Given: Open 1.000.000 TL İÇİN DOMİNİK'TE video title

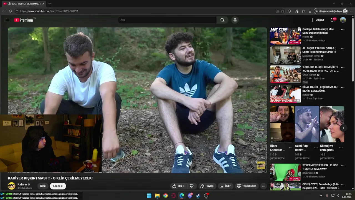Looking at the screenshot, I should click(x=320, y=69).
